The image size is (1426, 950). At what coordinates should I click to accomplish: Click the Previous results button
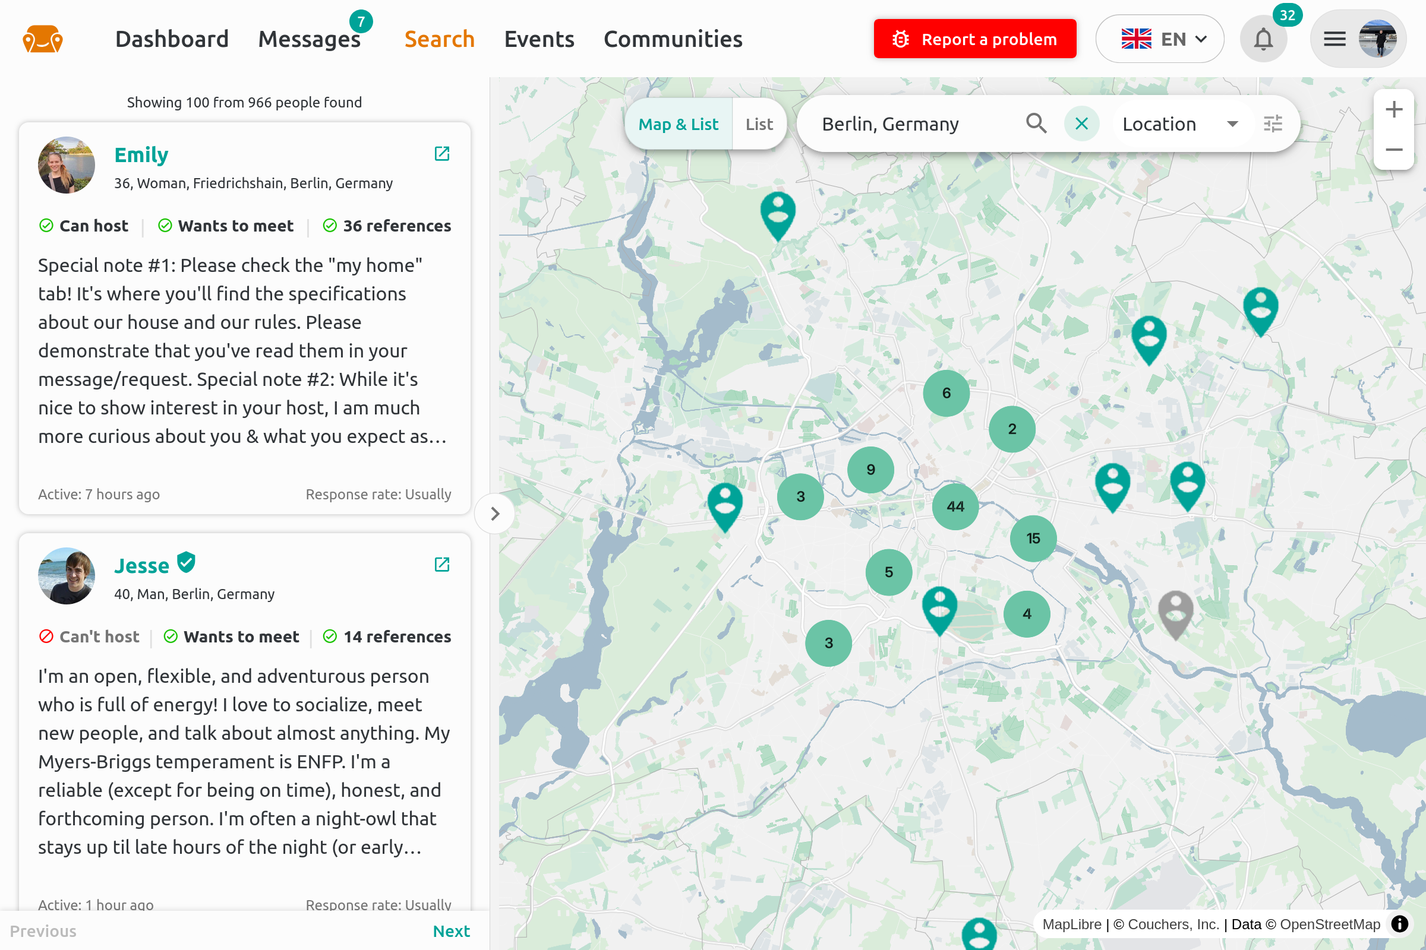coord(43,931)
